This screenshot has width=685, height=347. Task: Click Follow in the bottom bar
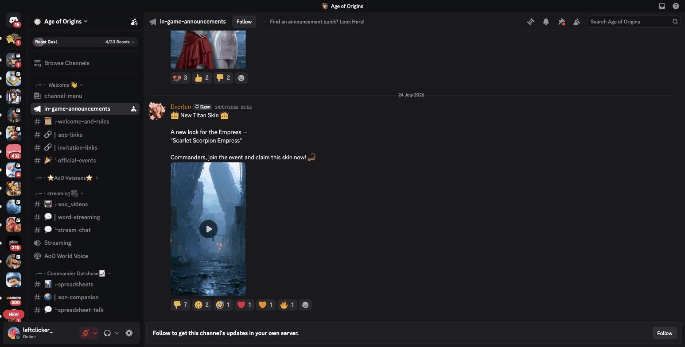(665, 333)
